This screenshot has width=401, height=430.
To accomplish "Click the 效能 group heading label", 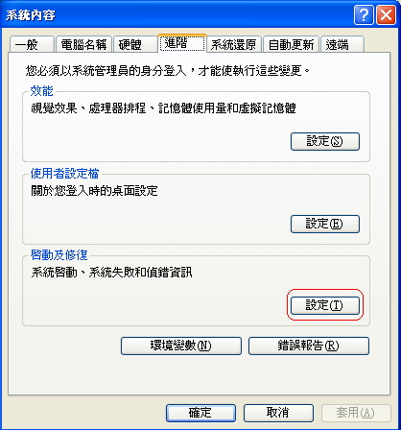I will pos(41,91).
